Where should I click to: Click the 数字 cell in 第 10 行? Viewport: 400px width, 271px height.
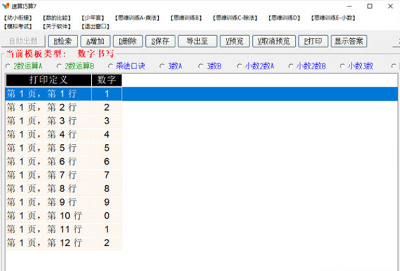click(x=107, y=216)
